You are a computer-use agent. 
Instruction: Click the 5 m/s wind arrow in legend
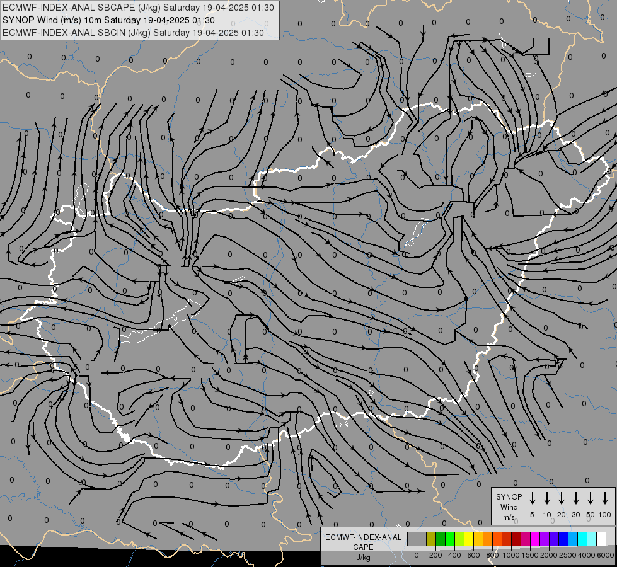tap(532, 498)
